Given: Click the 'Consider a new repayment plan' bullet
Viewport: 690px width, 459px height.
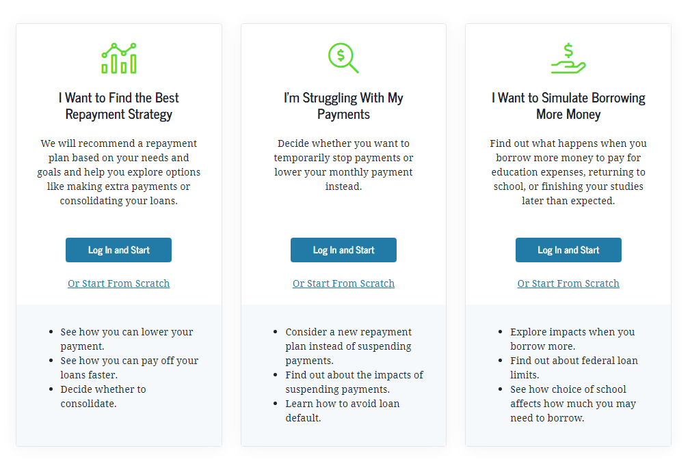Looking at the screenshot, I should coord(348,346).
